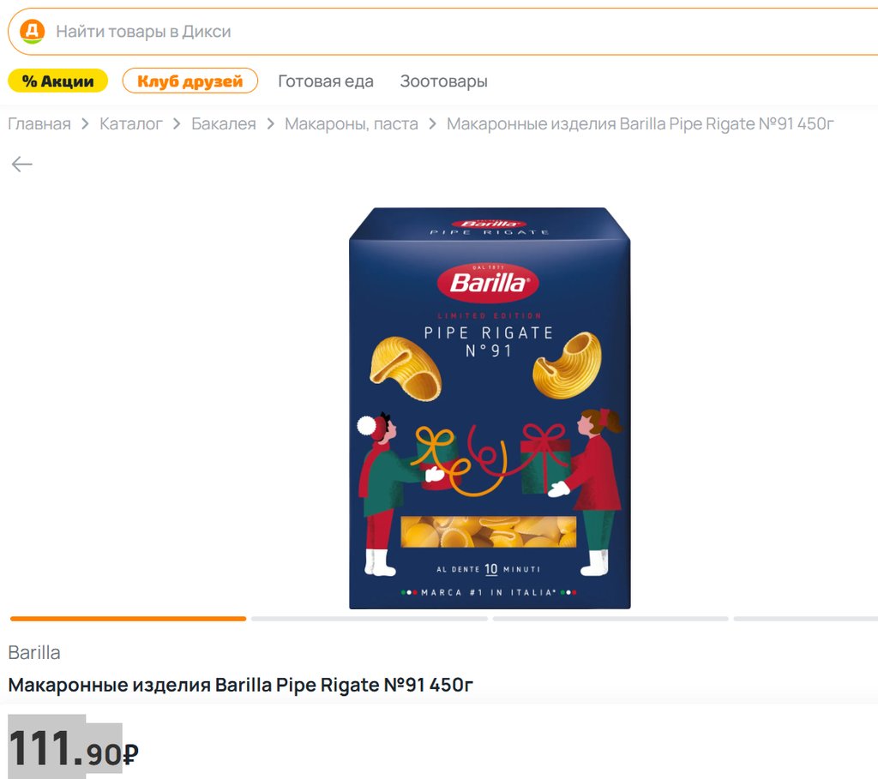Navigate to Каталог breadcrumb link
The image size is (878, 779).
point(131,123)
